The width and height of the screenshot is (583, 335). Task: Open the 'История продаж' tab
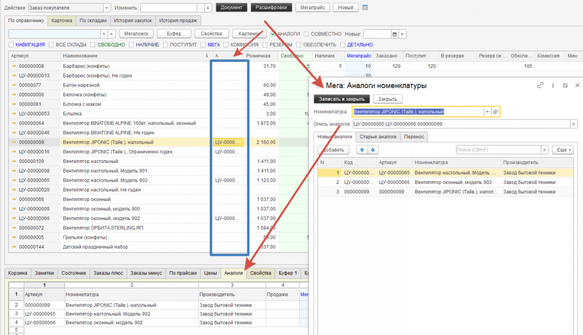tap(178, 21)
